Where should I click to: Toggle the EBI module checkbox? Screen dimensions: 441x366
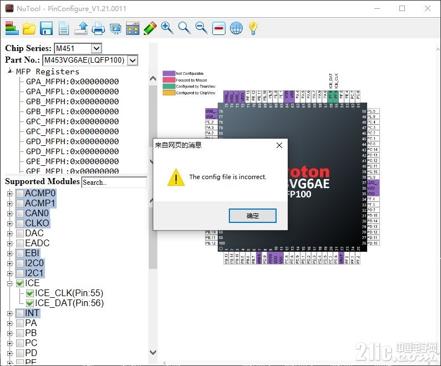tap(20, 253)
